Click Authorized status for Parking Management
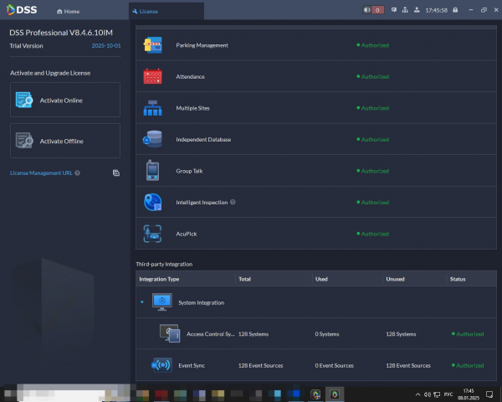This screenshot has width=502, height=402. point(372,45)
